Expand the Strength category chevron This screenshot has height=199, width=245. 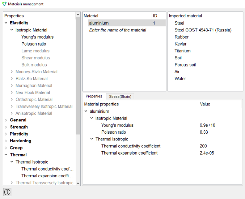coord(6,127)
